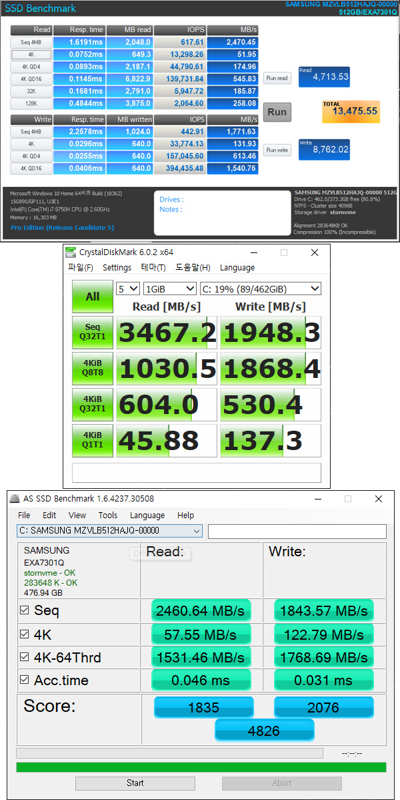Click the 4K QD16 write test button
400x800 pixels.
click(x=31, y=168)
